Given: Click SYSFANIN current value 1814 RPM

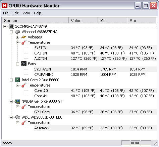Looking at the screenshot, I should (x=79, y=69).
